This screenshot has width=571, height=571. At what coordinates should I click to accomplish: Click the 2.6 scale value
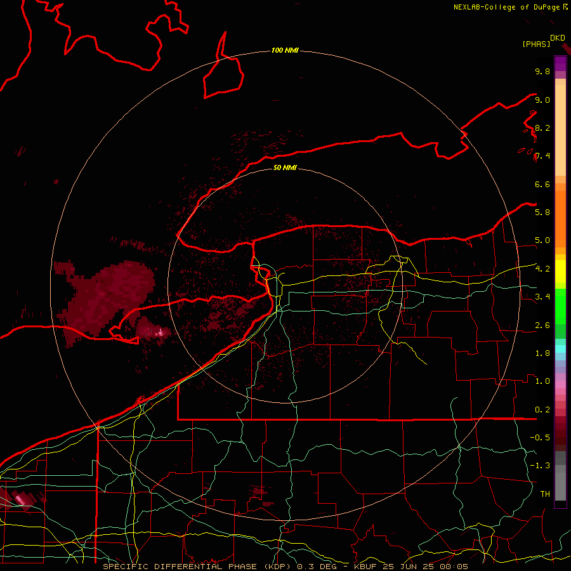coord(542,325)
